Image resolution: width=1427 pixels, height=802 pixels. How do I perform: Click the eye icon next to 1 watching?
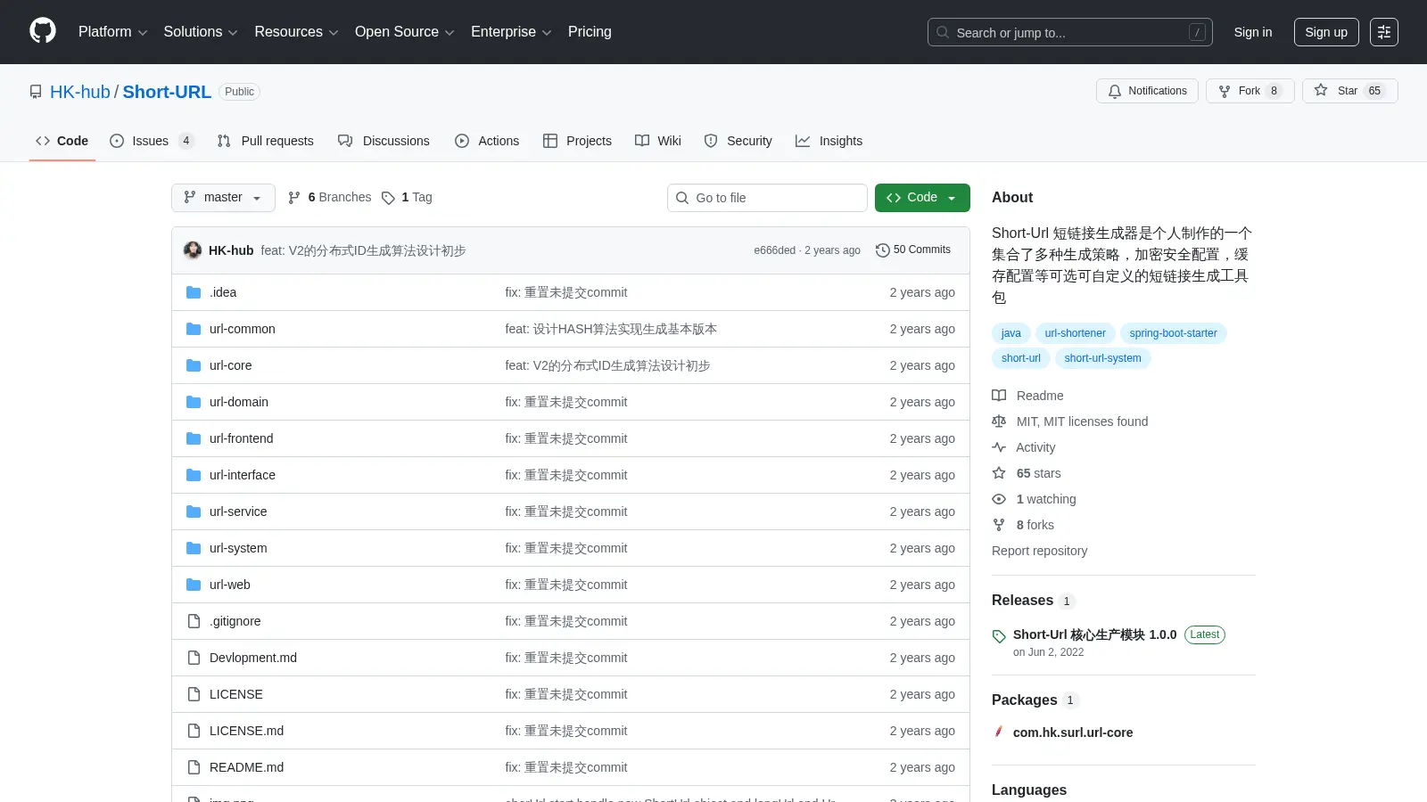click(x=999, y=499)
